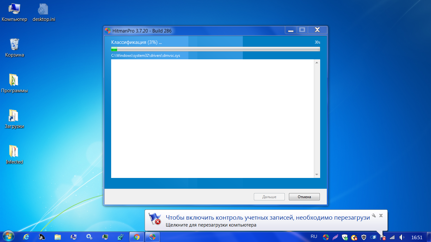Click the 'Классификация (3%) ...' status text

pos(136,42)
